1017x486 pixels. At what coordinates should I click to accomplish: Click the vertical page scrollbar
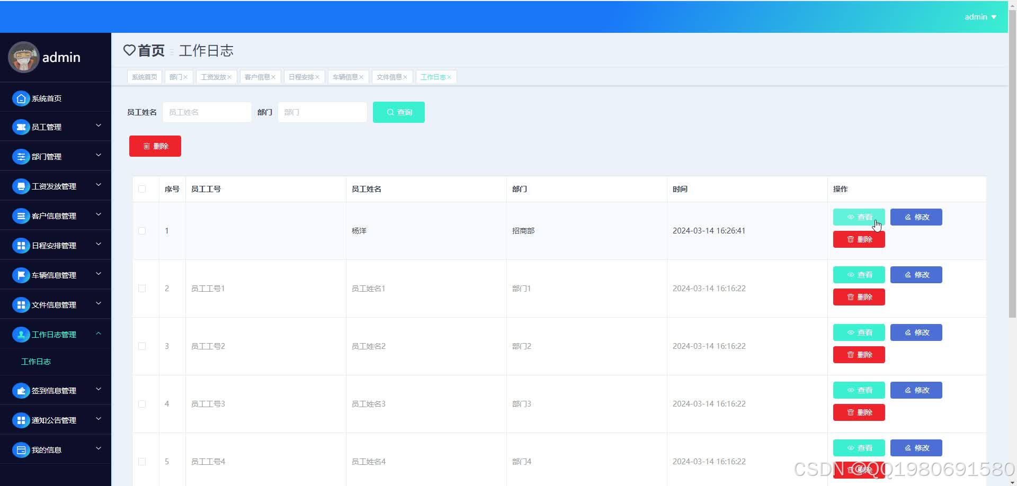click(x=1012, y=164)
